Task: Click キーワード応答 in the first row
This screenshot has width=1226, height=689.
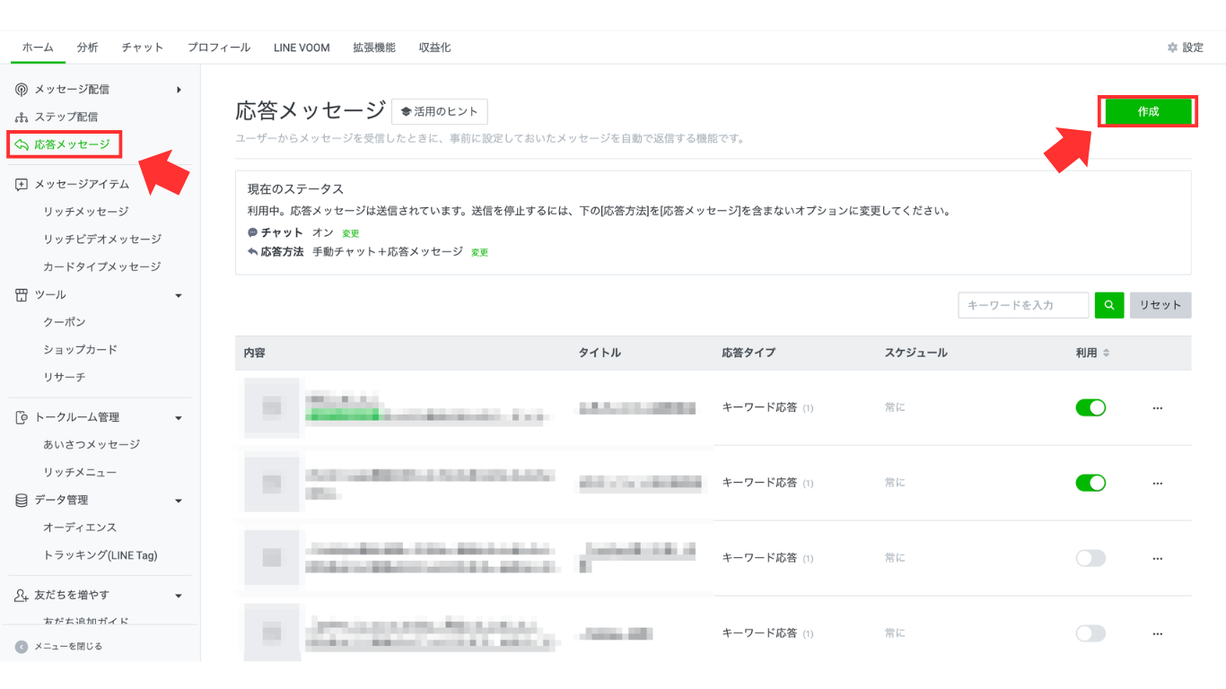Action: (759, 407)
